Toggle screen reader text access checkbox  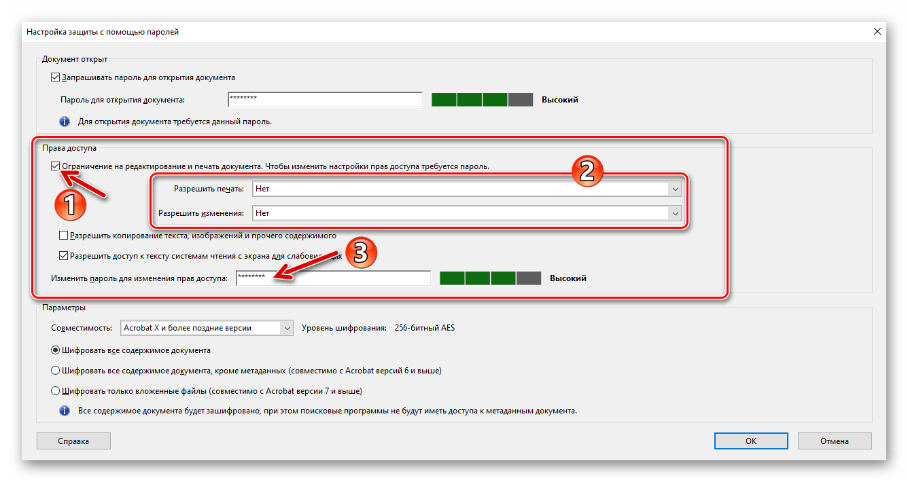click(64, 256)
